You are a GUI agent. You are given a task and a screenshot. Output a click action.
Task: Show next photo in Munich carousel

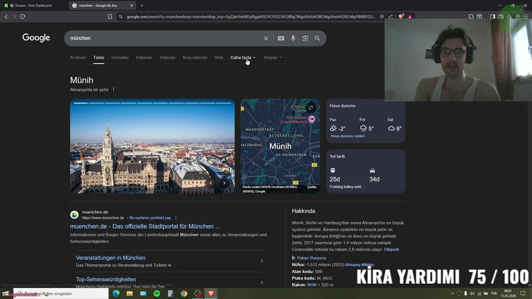224,183
